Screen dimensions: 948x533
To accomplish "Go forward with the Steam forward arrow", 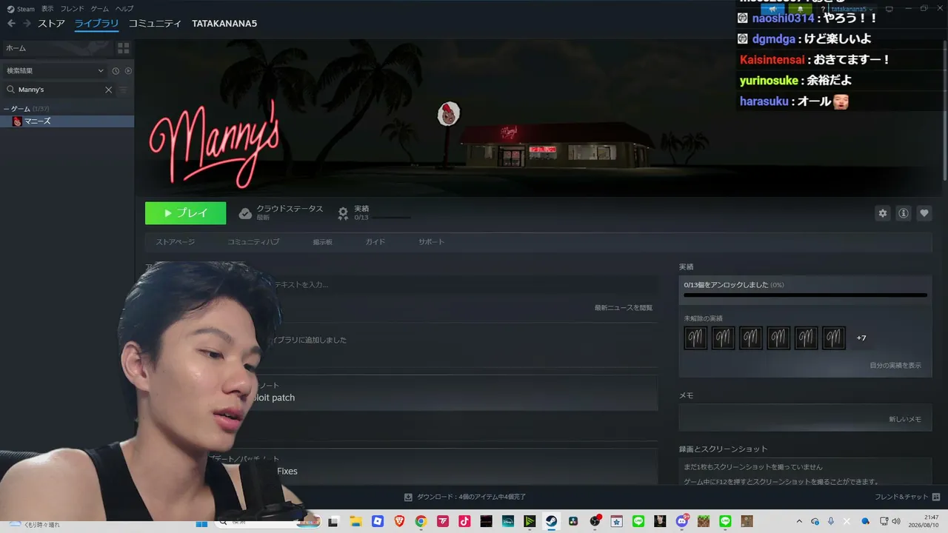I will 27,24.
